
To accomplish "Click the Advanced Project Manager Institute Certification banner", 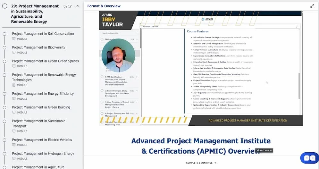I will point(248,121).
